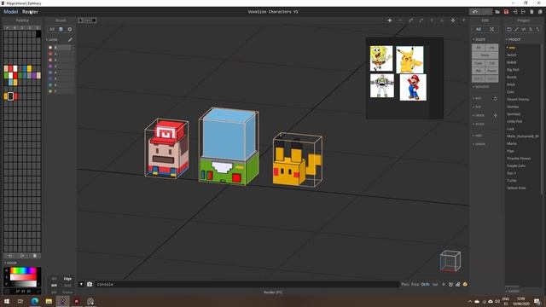This screenshot has width=546, height=307.
Task: Expand the MOVE section
Action: 479,115
